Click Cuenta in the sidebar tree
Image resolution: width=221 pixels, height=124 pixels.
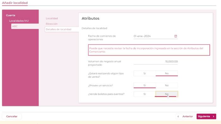click(10, 15)
